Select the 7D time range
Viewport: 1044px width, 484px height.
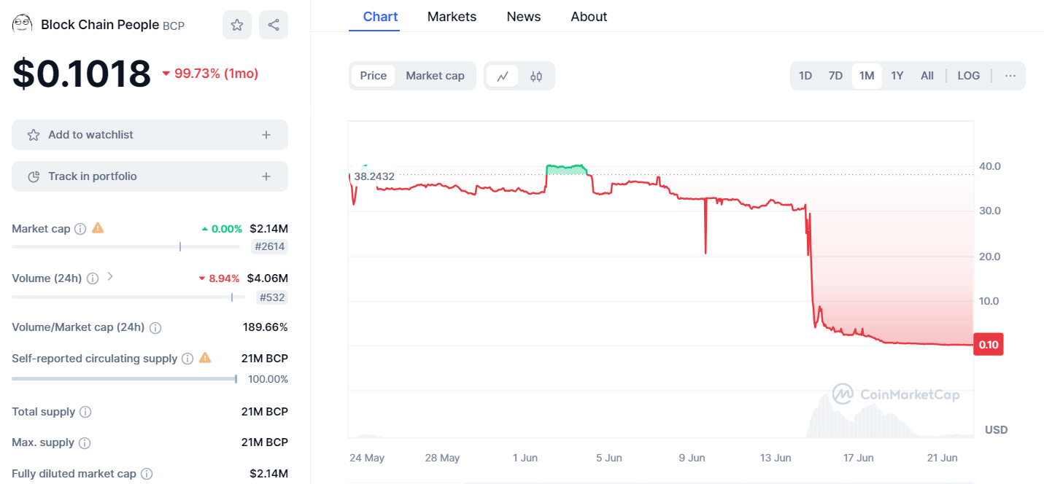coord(835,76)
